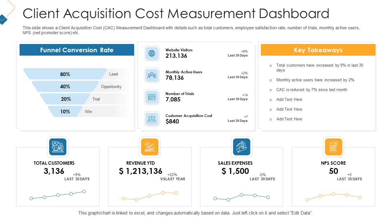The width and height of the screenshot is (391, 220).
Task: Select the $ 1,500 sales expenses value
Action: tap(235, 171)
